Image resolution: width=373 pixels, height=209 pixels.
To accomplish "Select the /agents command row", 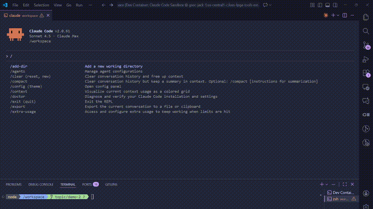I will (x=180, y=72).
